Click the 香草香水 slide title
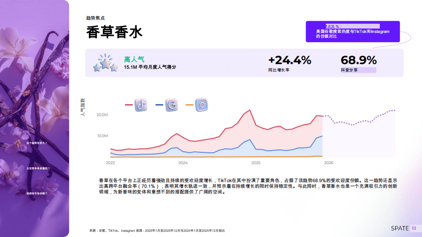This screenshot has width=422, height=237. (x=114, y=32)
